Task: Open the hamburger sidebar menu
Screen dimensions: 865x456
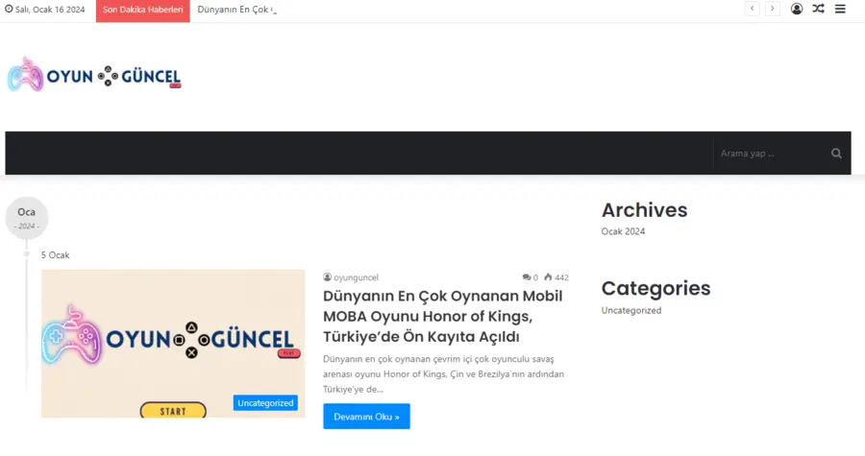Action: click(840, 9)
